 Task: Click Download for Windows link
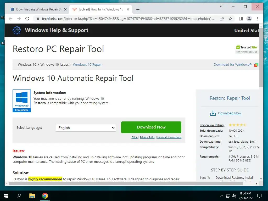(x=233, y=64)
